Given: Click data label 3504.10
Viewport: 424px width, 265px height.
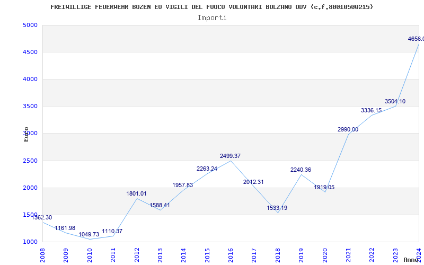Looking at the screenshot, I should coord(395,101).
